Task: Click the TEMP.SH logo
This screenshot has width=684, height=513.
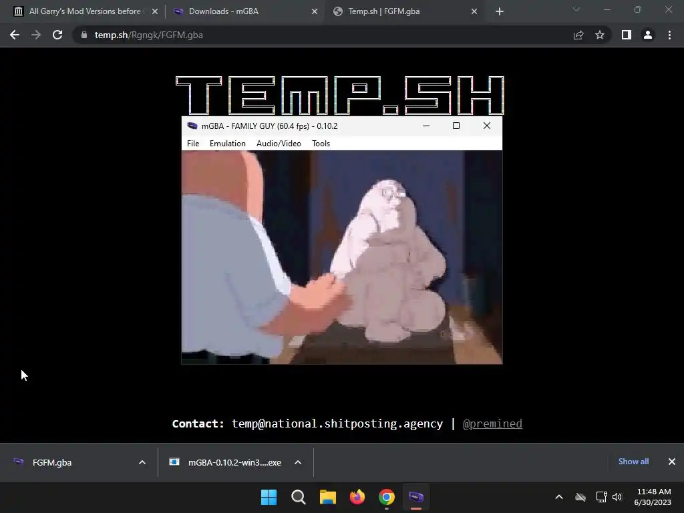Action: pos(340,95)
